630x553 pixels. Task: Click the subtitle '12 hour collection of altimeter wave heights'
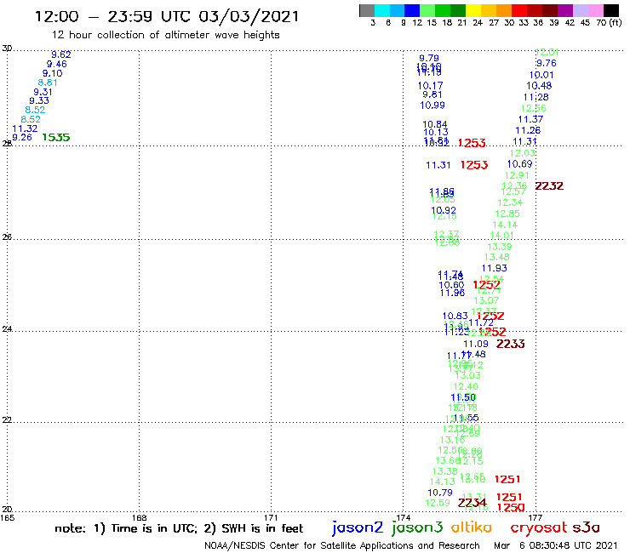(165, 35)
